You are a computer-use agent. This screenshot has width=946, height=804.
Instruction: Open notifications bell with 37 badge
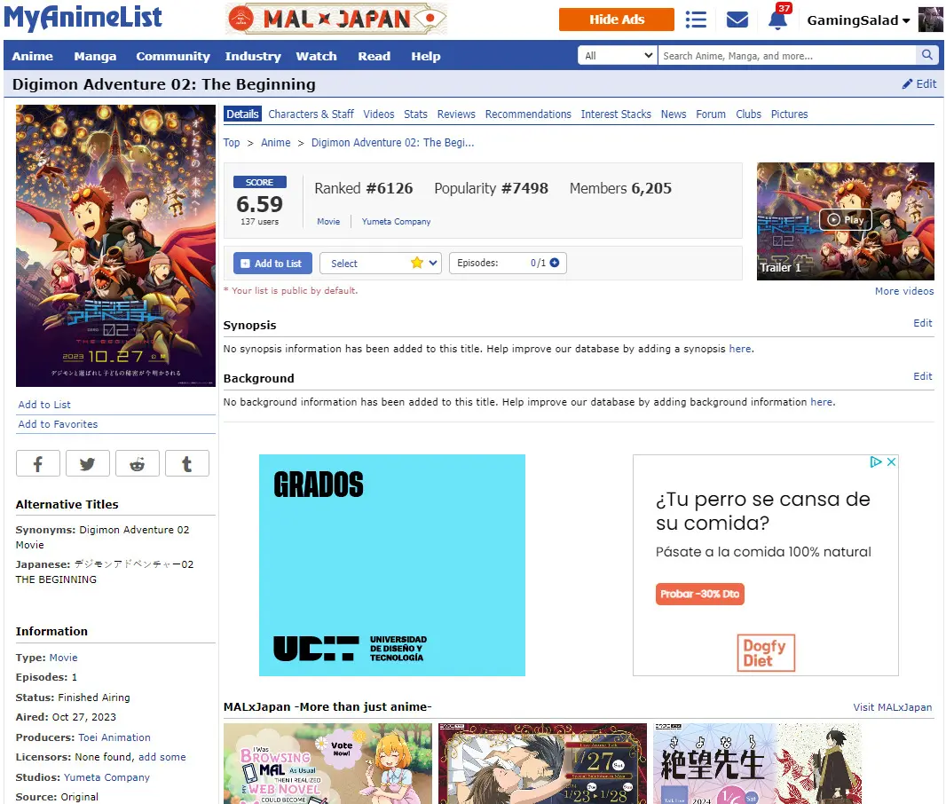click(x=778, y=19)
